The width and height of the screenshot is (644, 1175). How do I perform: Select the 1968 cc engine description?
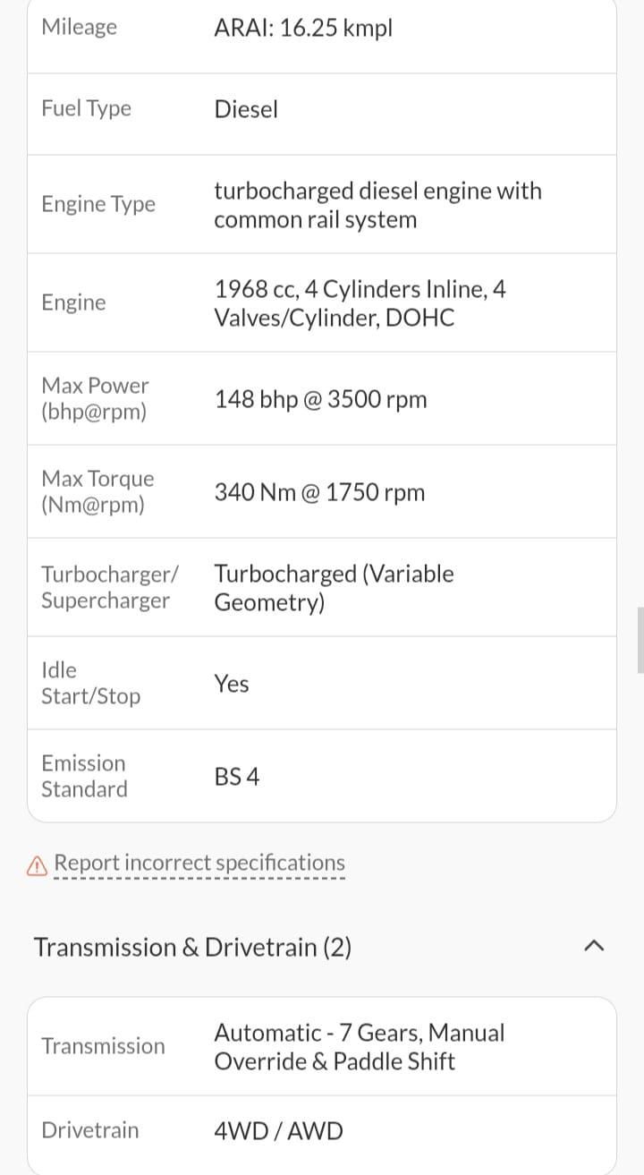[x=360, y=303]
